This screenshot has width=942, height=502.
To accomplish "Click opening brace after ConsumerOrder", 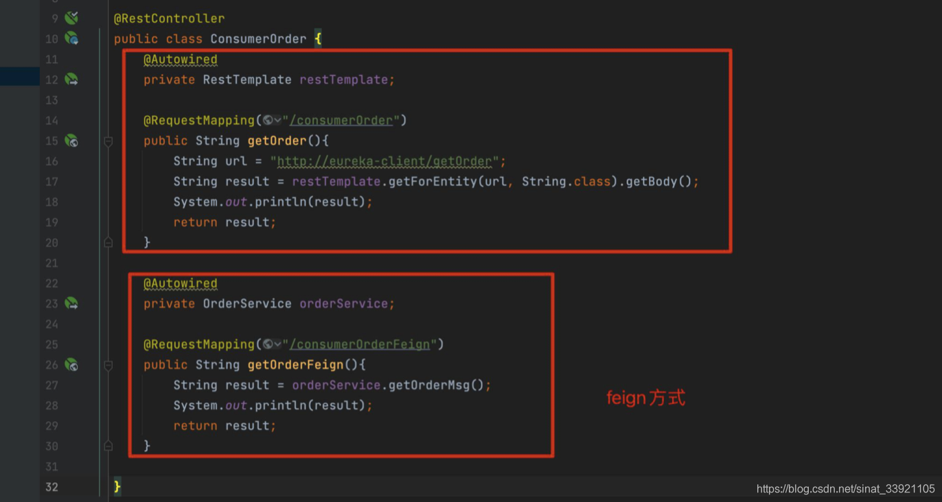I will coord(318,39).
